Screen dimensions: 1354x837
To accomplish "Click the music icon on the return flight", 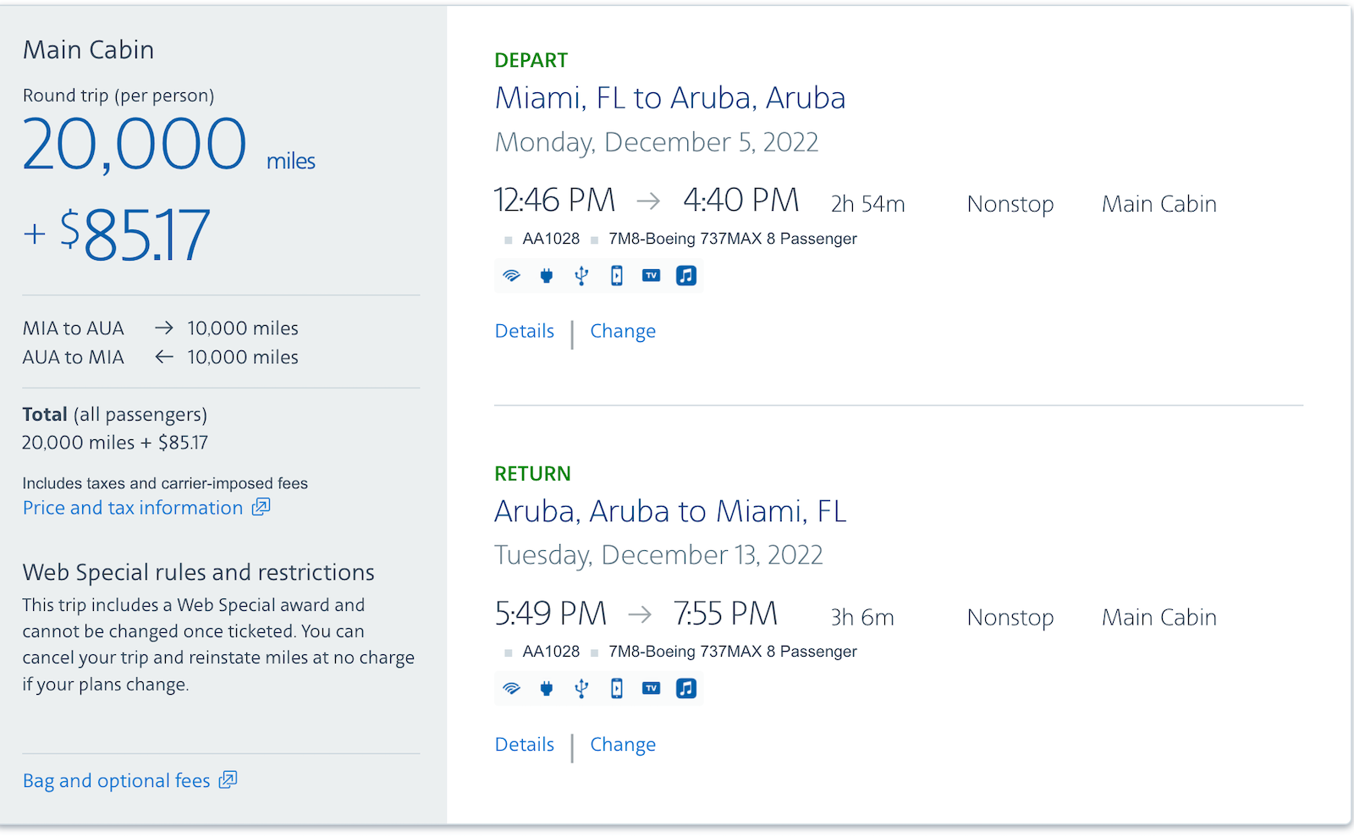I will click(685, 688).
